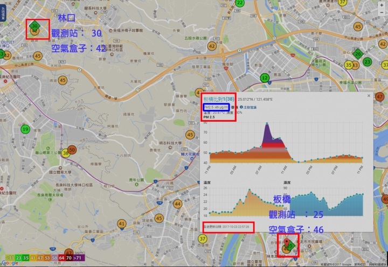Click the PM2.5 chart peak data point
Image resolution: width=388 pixels, height=267 pixels.
(x=267, y=123)
